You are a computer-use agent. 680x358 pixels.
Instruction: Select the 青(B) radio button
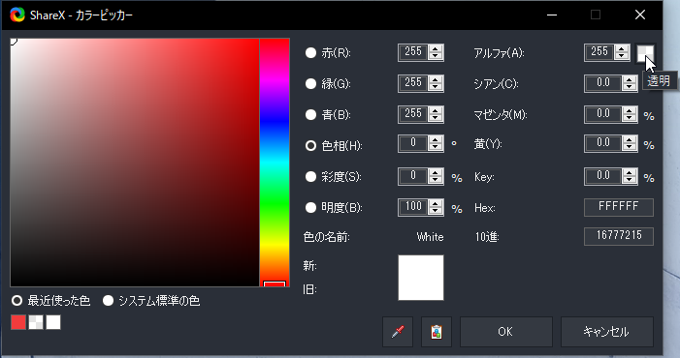310,114
